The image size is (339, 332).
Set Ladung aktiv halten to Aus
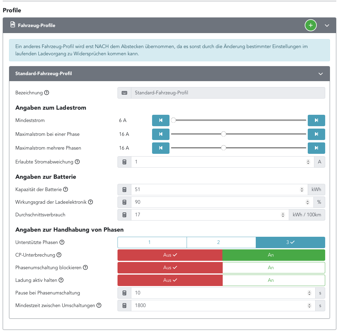pos(170,280)
